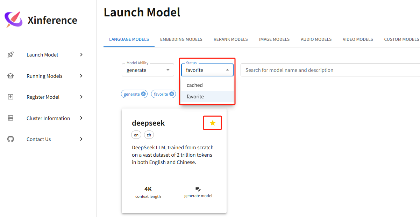The image size is (420, 217).
Task: Collapse the Status dropdown arrow
Action: click(x=227, y=70)
